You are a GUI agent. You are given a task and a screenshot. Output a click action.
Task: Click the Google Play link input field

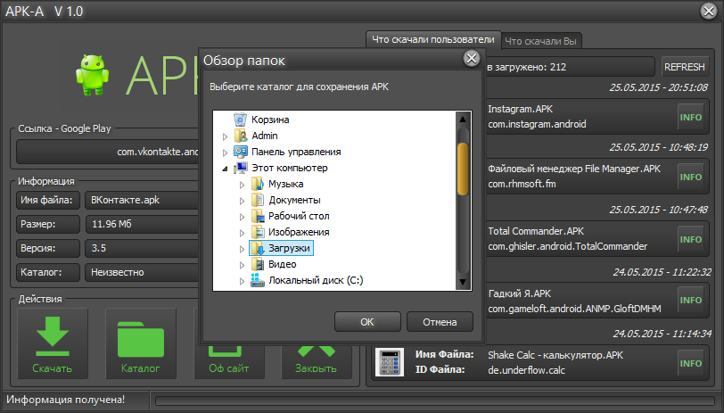108,152
